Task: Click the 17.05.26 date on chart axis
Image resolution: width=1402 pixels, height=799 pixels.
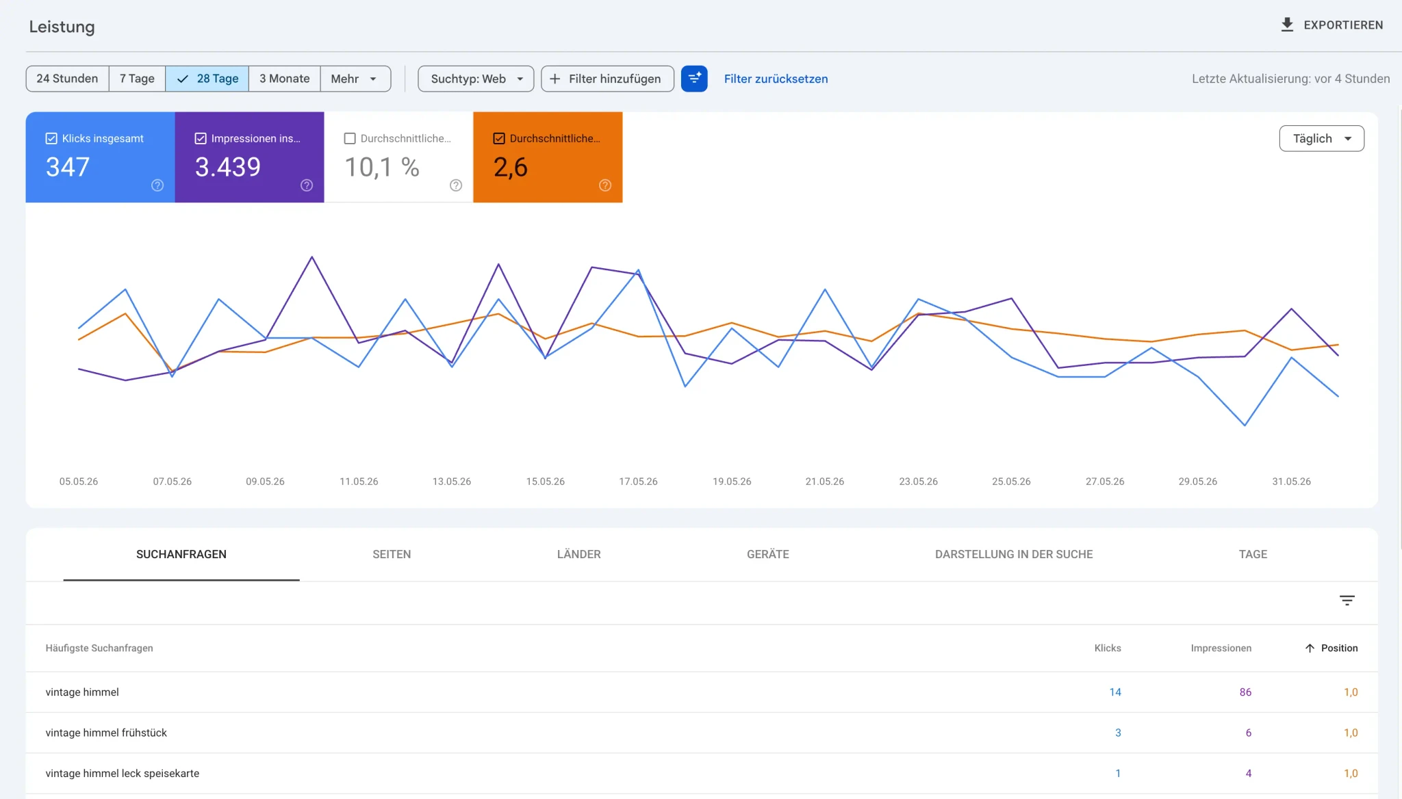Action: click(x=638, y=482)
